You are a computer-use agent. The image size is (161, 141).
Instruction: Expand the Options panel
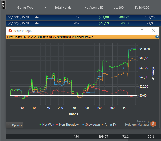point(14,125)
